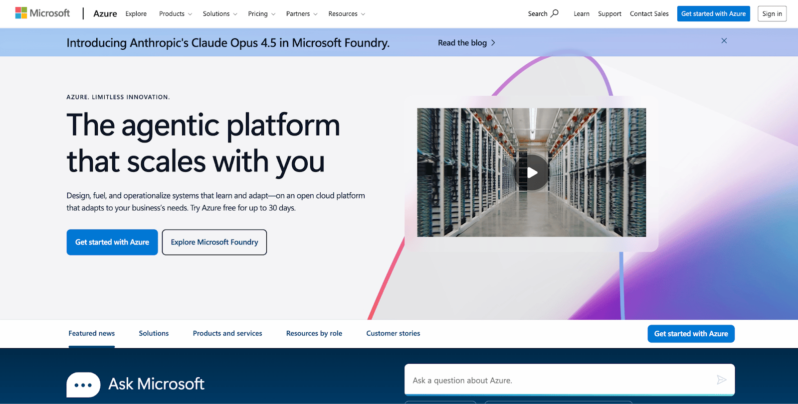This screenshot has height=404, width=798.
Task: Open the Products and services tab
Action: (227, 333)
